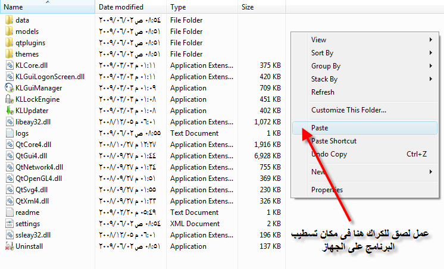Click the KLGuiLogonScreen.dll file icon

10,77
